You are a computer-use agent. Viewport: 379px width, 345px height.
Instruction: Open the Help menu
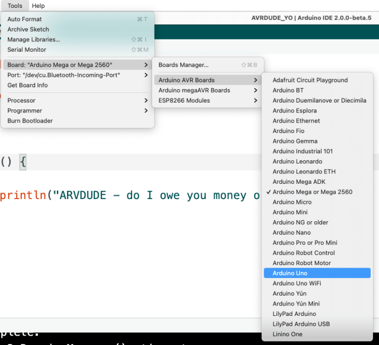(38, 5)
